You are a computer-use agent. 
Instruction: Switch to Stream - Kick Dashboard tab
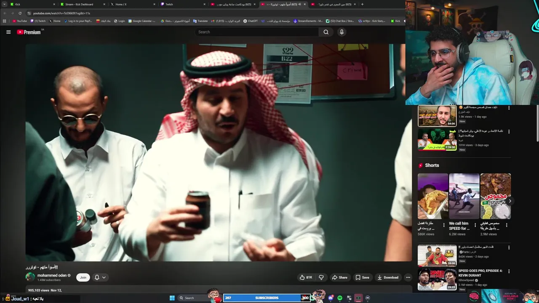[x=83, y=4]
